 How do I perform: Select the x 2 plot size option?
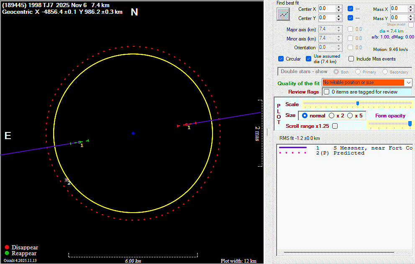(332, 116)
